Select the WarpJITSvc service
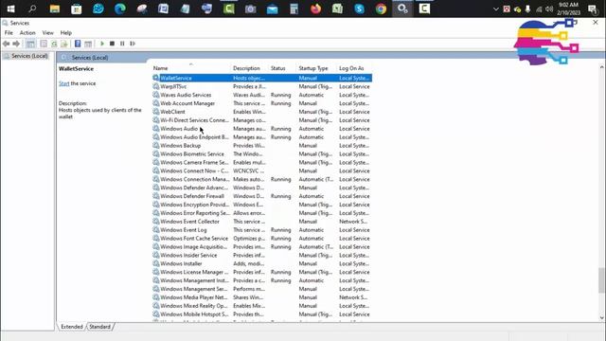The image size is (606, 341). [x=262, y=86]
